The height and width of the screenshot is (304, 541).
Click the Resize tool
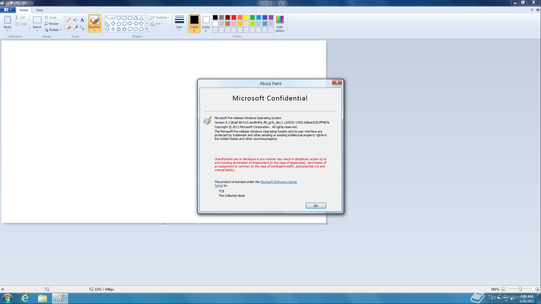[52, 24]
